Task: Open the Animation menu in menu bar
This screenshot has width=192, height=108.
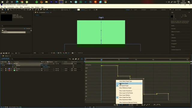Action: (x=27, y=7)
